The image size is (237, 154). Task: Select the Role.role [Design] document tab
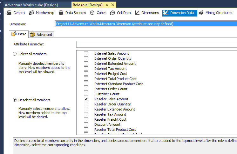[87, 5]
